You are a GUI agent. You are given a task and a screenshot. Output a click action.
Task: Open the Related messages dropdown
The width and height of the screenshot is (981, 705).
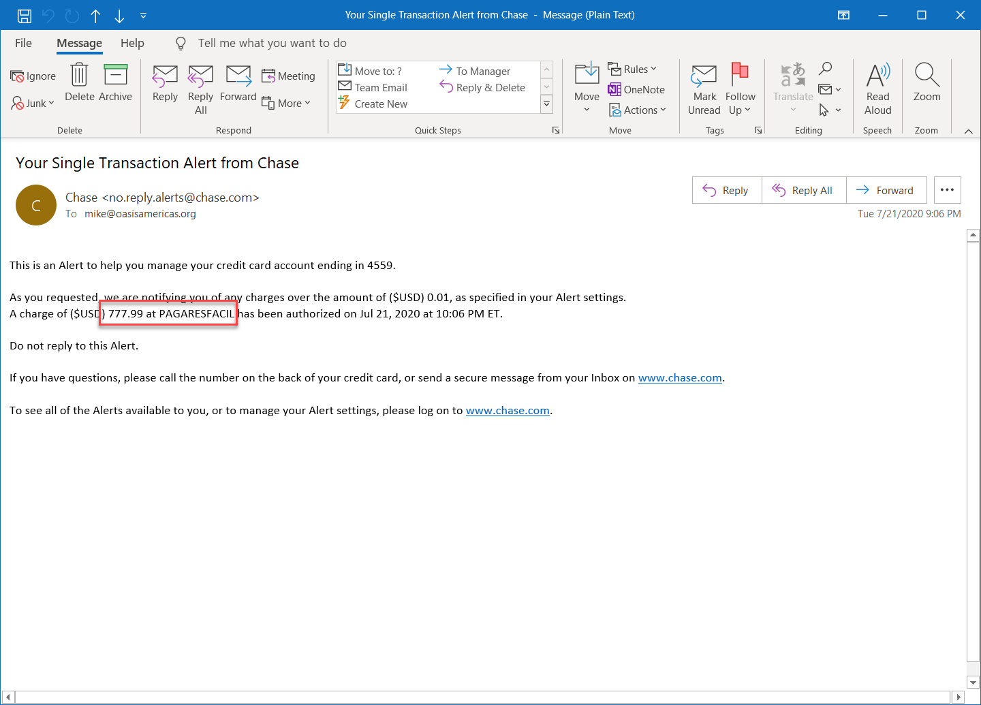pyautogui.click(x=829, y=89)
